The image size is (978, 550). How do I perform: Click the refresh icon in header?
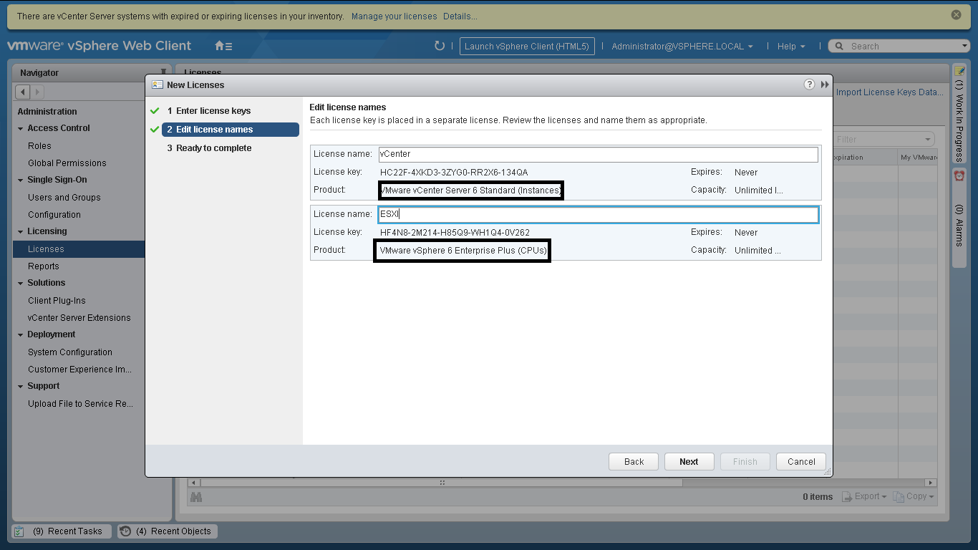[440, 46]
